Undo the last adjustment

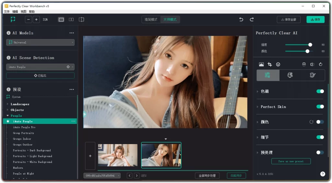pyautogui.click(x=241, y=19)
